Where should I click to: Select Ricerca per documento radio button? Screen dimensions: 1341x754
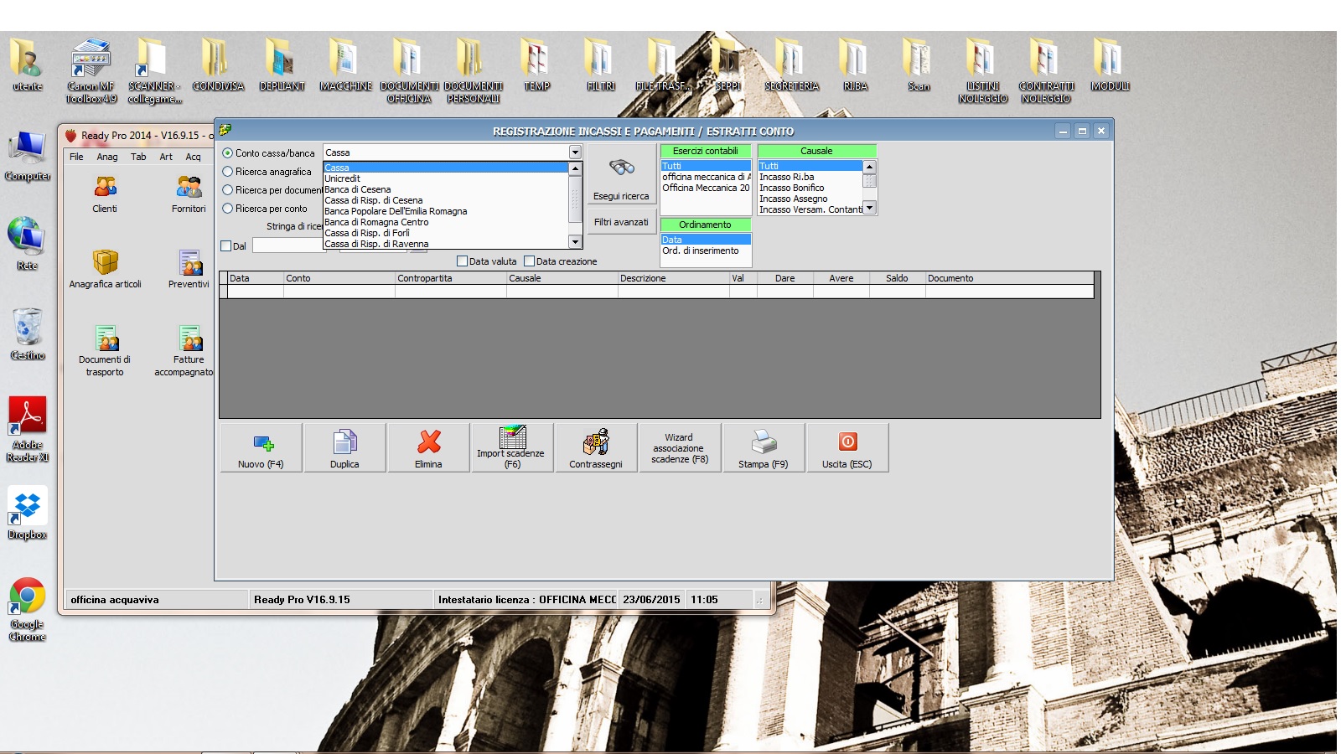[227, 190]
